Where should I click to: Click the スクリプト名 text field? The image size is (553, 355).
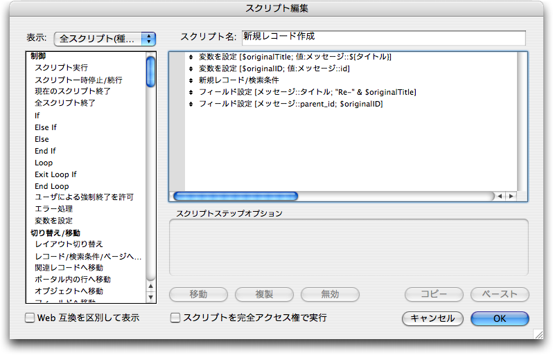[383, 37]
